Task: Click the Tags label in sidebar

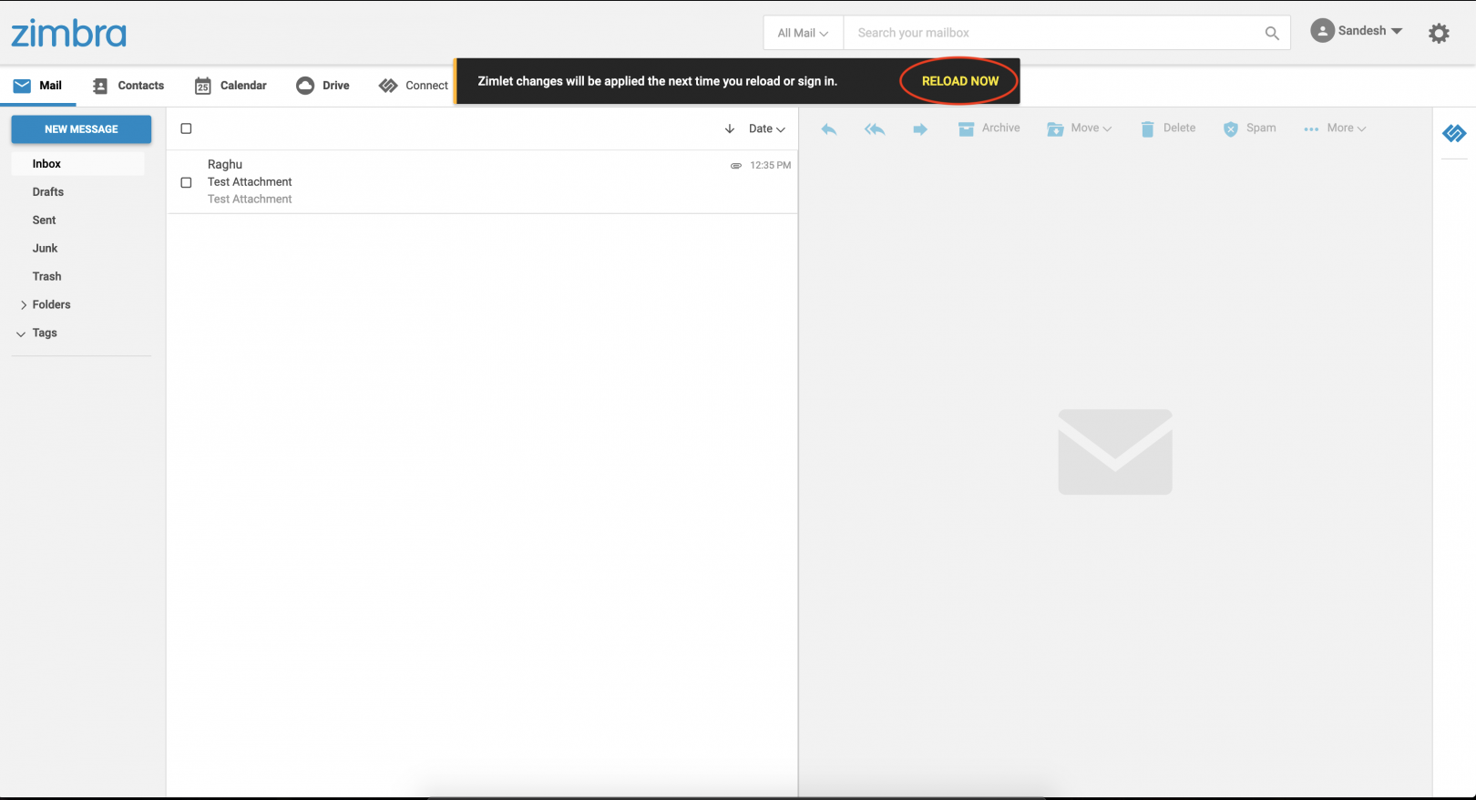Action: (45, 333)
